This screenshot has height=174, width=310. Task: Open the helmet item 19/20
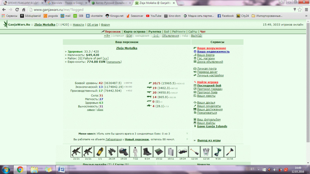click(x=124, y=151)
